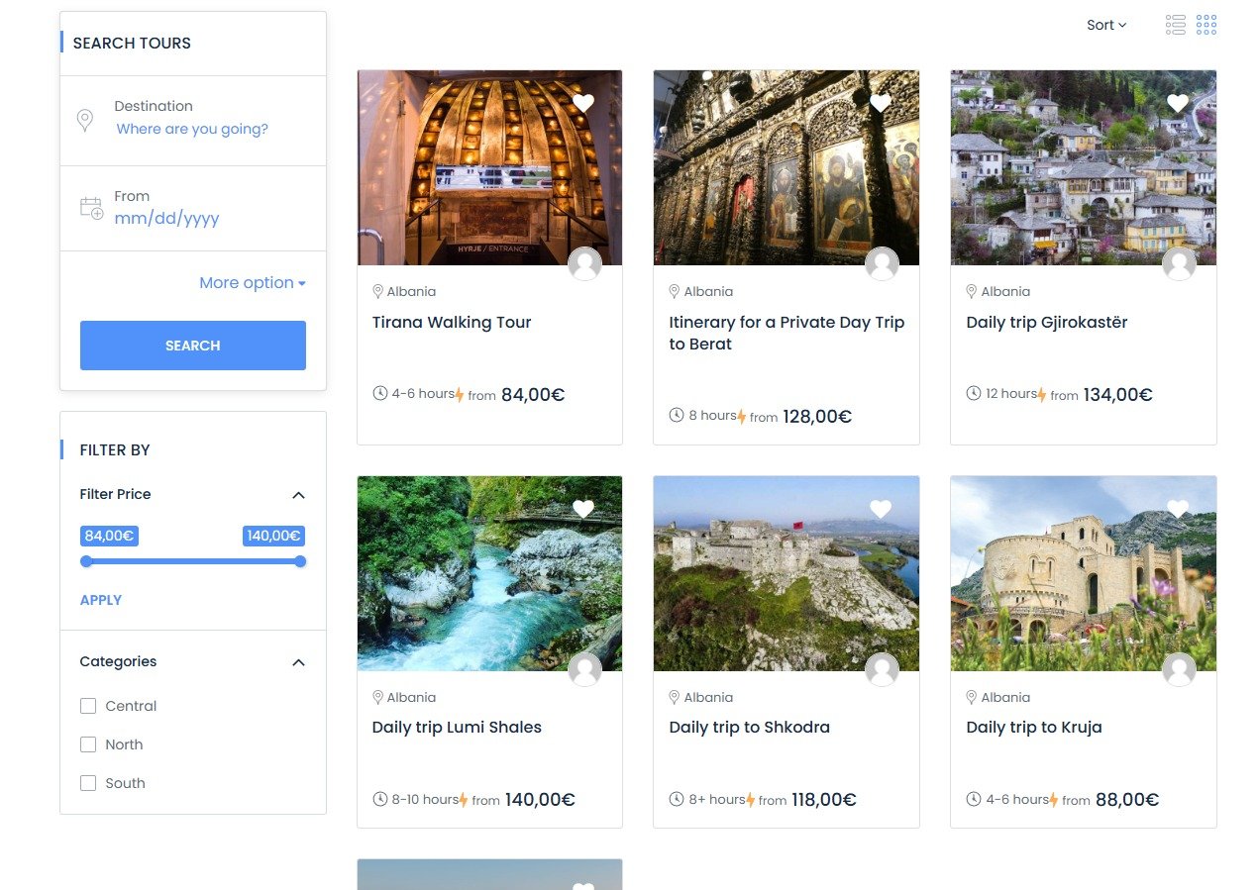The height and width of the screenshot is (890, 1258).
Task: Click heart icon on Berat trip card
Action: click(x=881, y=103)
